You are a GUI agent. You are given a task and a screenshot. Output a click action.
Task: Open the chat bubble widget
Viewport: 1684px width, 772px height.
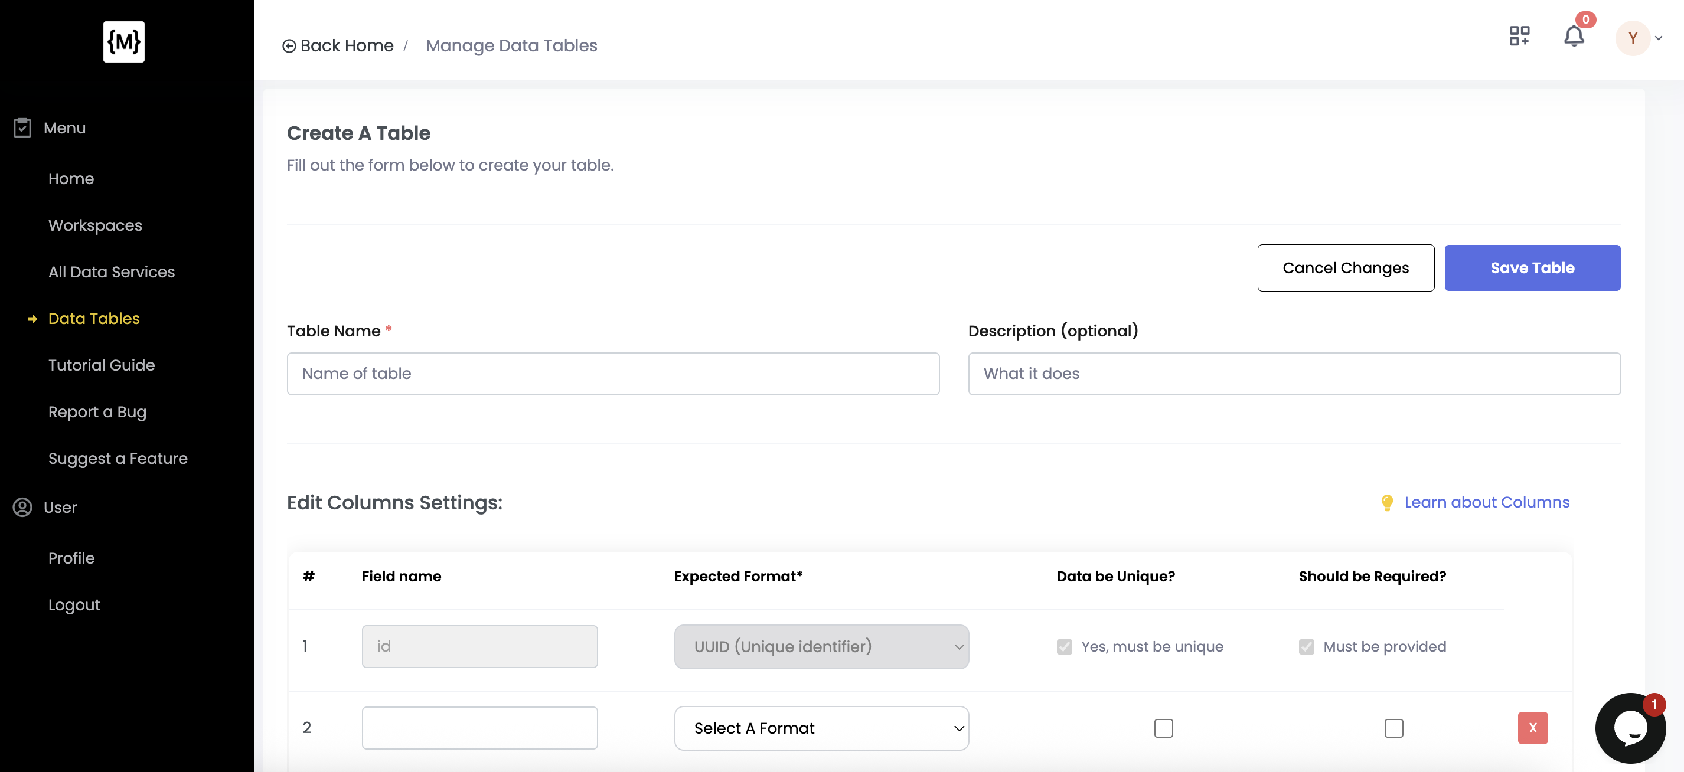(1630, 728)
